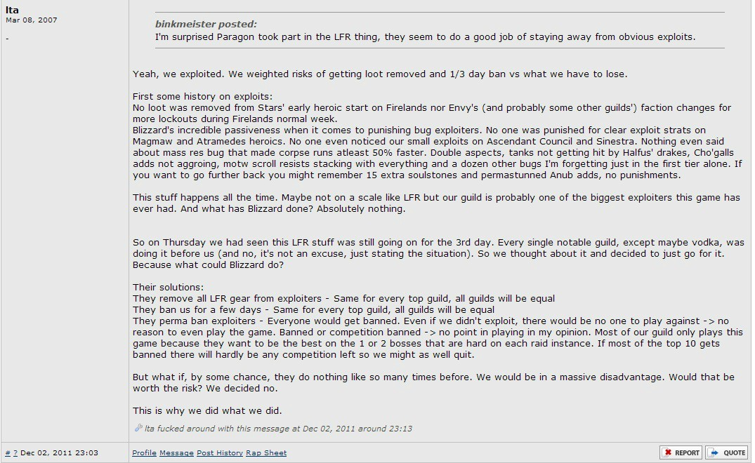This screenshot has height=463, width=755.
Task: Click the 'Their solutions:' line
Action: 168,287
